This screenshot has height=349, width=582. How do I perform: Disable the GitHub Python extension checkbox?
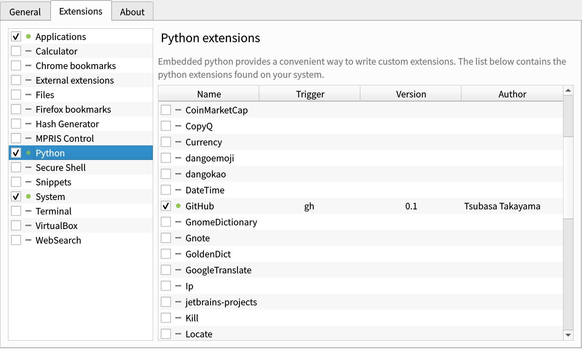[x=166, y=206]
